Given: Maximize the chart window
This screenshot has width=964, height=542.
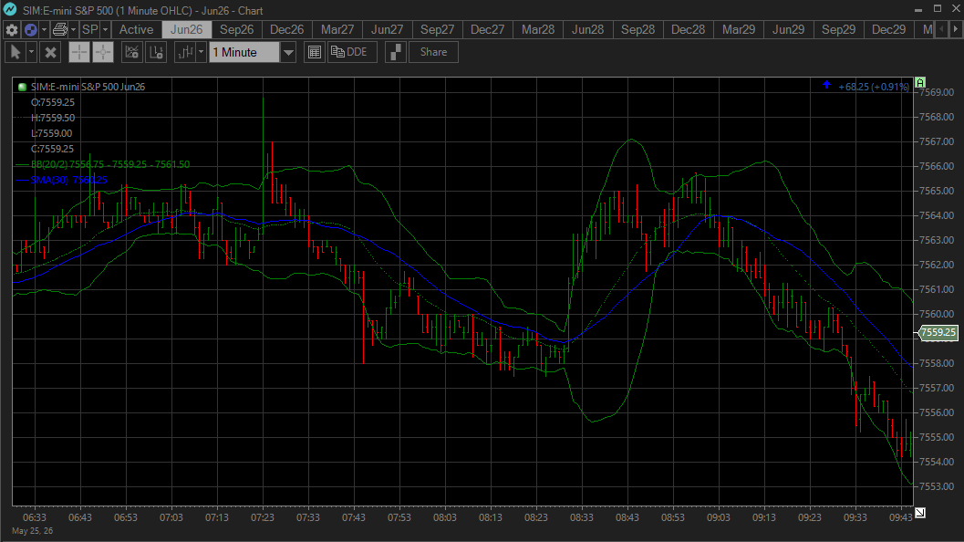Looking at the screenshot, I should pos(937,9).
